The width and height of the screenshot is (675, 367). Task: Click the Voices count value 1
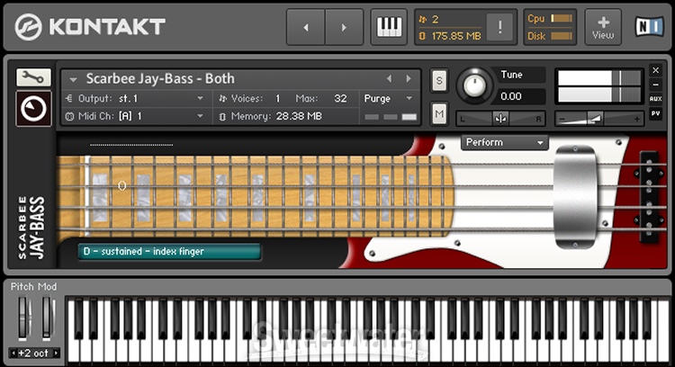(x=278, y=99)
